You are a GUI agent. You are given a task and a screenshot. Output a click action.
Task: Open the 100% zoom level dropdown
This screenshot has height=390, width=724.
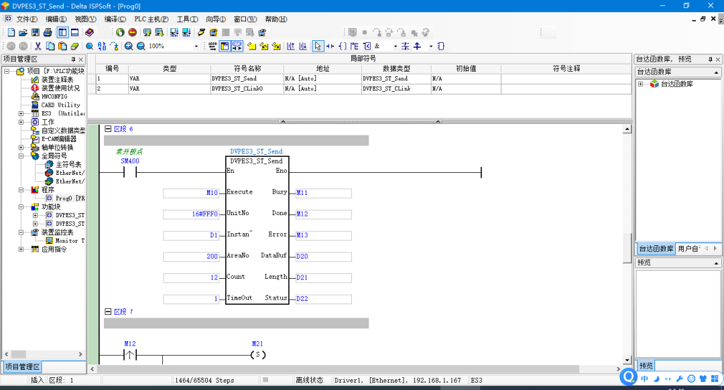click(x=196, y=46)
